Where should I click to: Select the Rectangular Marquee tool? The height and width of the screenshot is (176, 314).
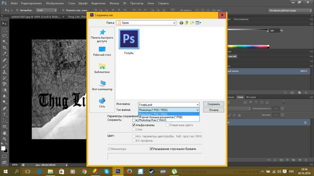[x=4, y=30]
